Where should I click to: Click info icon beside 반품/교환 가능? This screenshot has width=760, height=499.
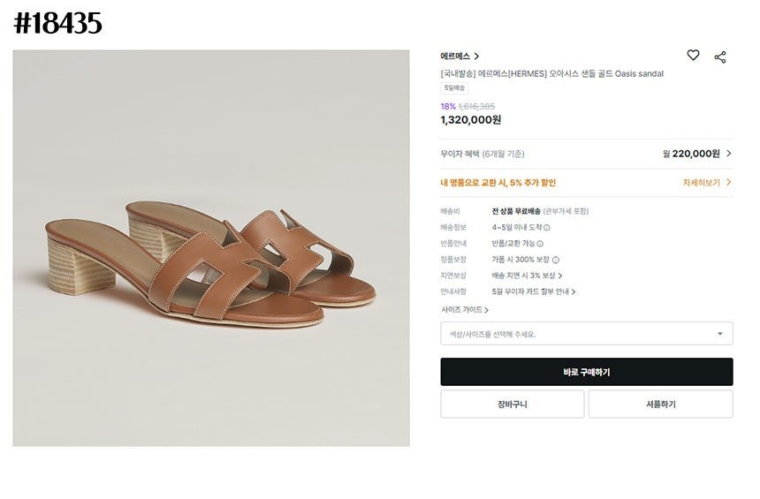click(x=540, y=244)
